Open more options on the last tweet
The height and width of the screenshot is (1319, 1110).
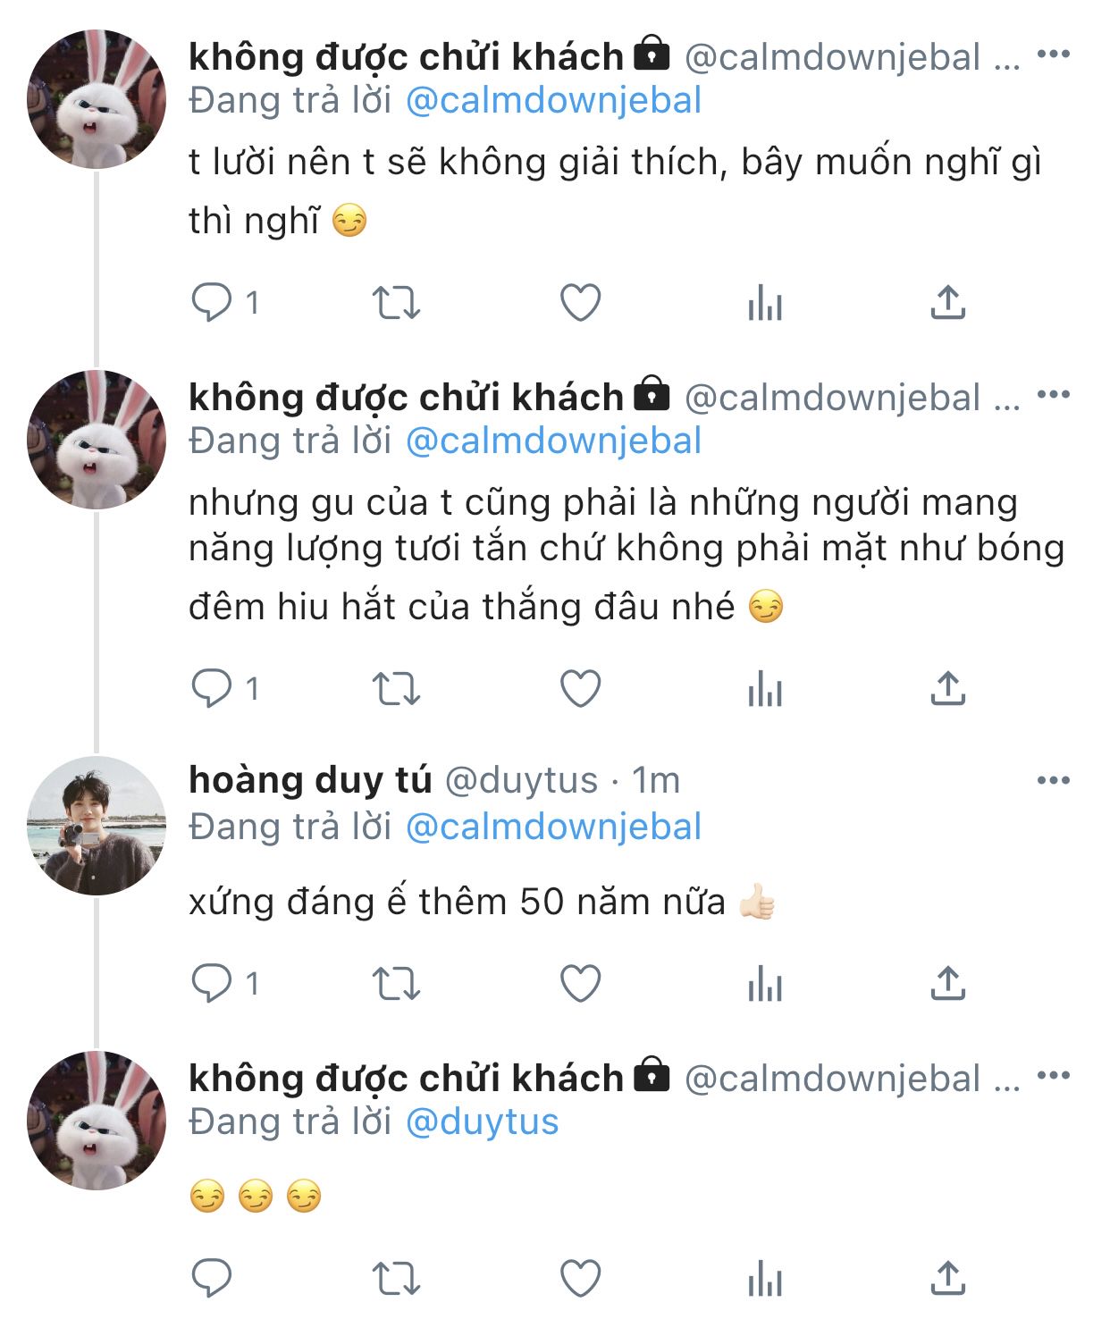click(x=1053, y=1075)
